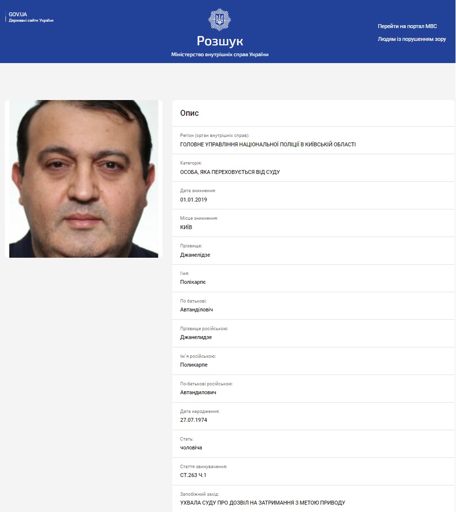Image resolution: width=456 pixels, height=512 pixels.
Task: Click the disappearance place КИЇВ
Action: click(x=186, y=227)
